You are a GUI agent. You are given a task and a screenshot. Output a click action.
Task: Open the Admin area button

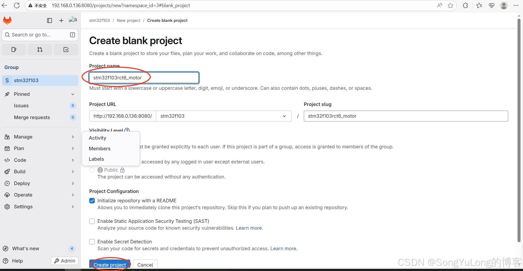(65, 261)
